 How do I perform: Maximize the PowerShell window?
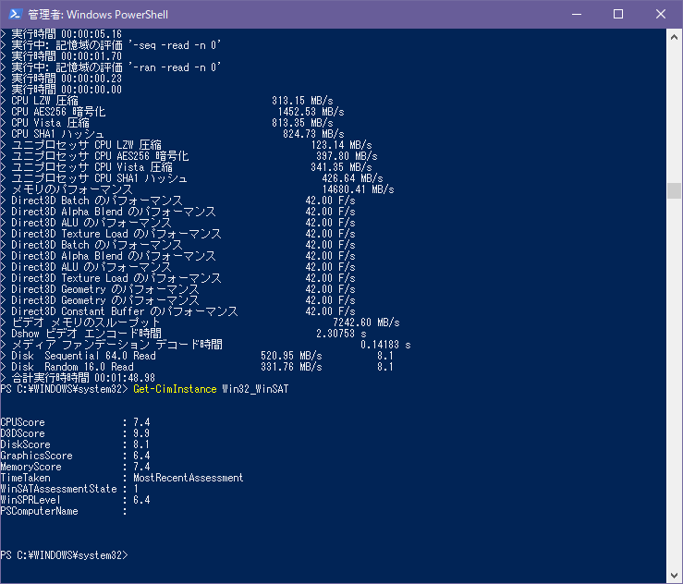tap(617, 14)
